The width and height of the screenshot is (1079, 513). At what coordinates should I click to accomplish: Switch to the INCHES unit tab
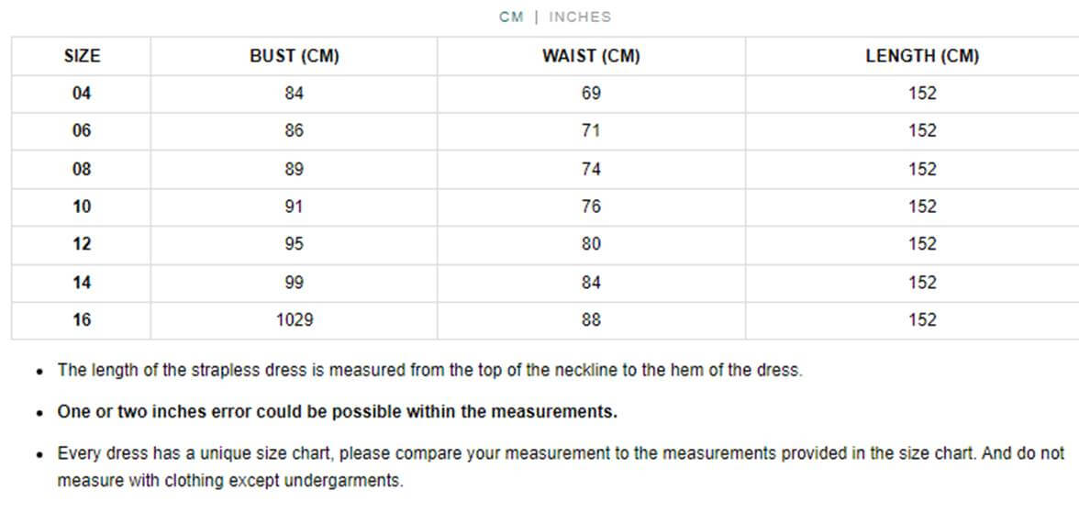point(580,17)
